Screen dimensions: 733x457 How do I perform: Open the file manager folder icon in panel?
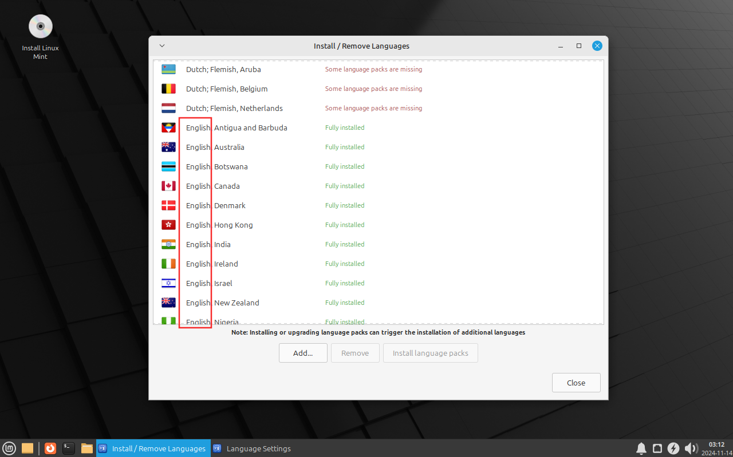click(87, 448)
